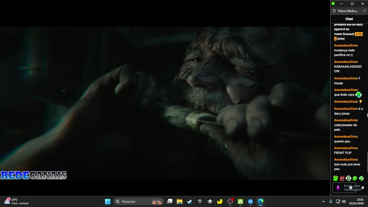Open network status icon in tray
The image size is (368, 207).
(x=338, y=202)
